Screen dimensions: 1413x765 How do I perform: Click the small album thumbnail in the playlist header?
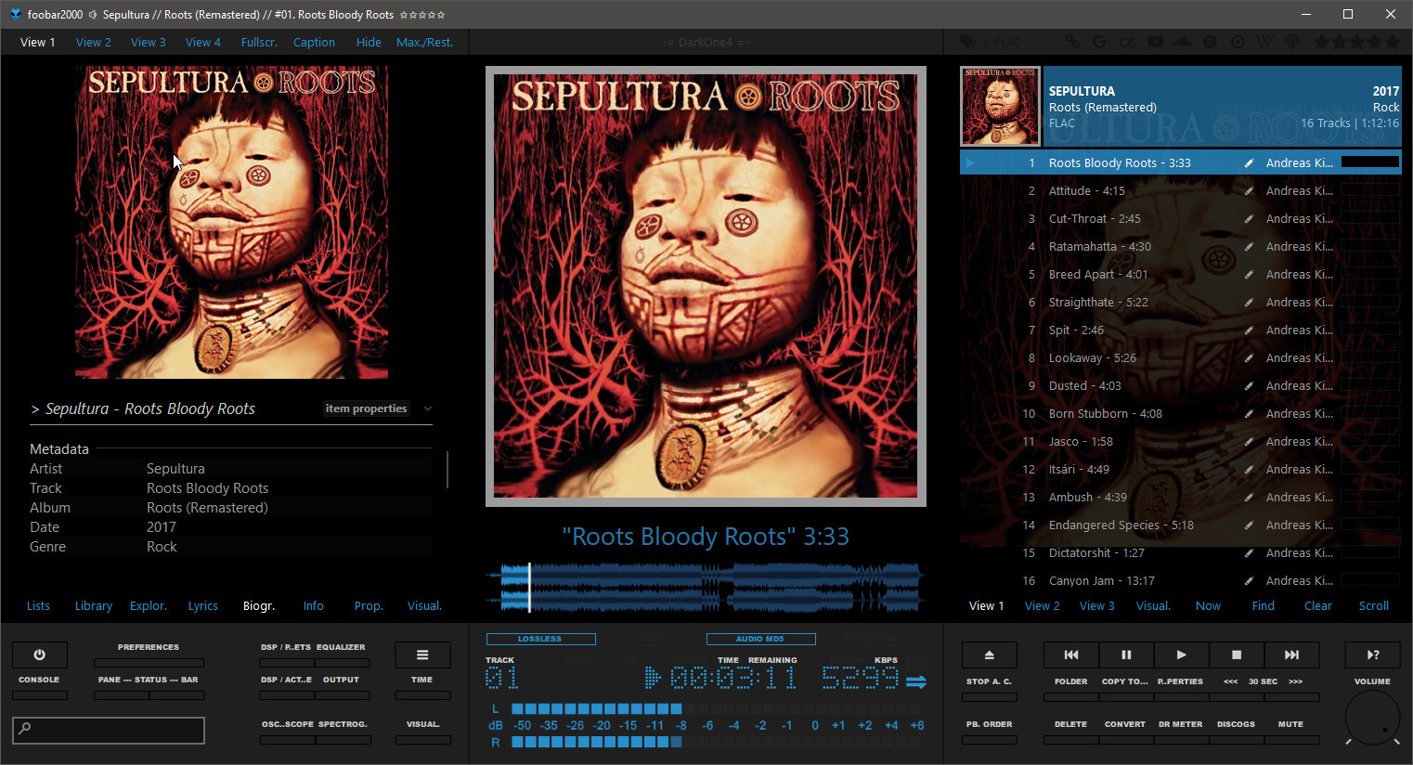point(1000,106)
